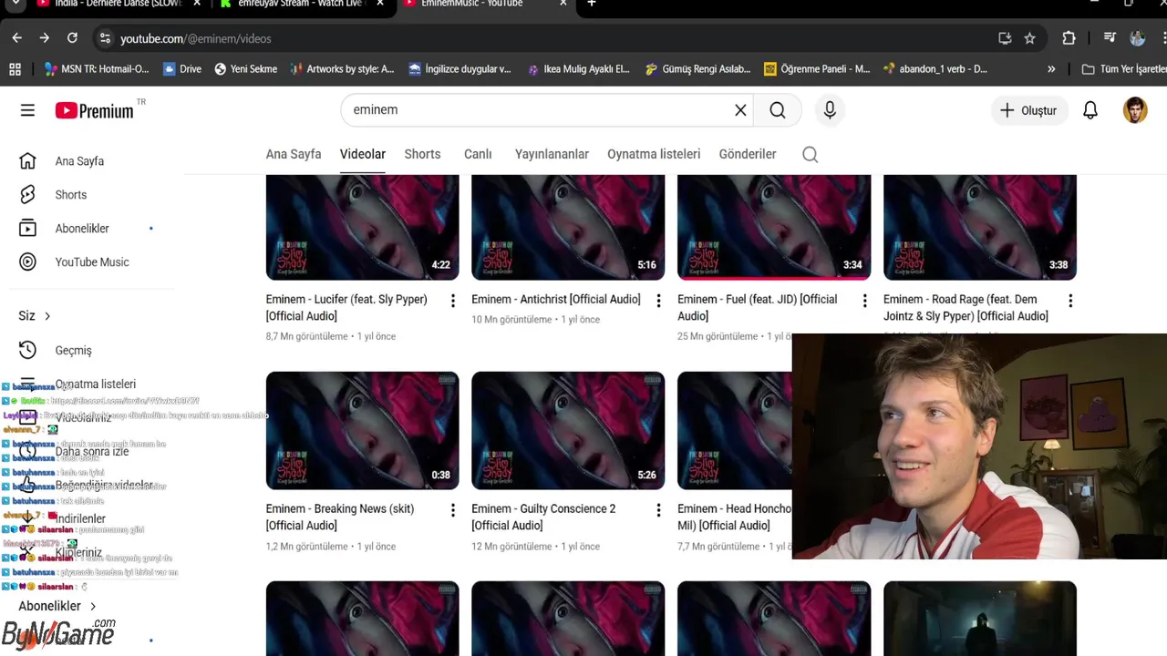Screen dimensions: 1167x656
Task: Open options for Breaking News skit
Action: pyautogui.click(x=452, y=510)
